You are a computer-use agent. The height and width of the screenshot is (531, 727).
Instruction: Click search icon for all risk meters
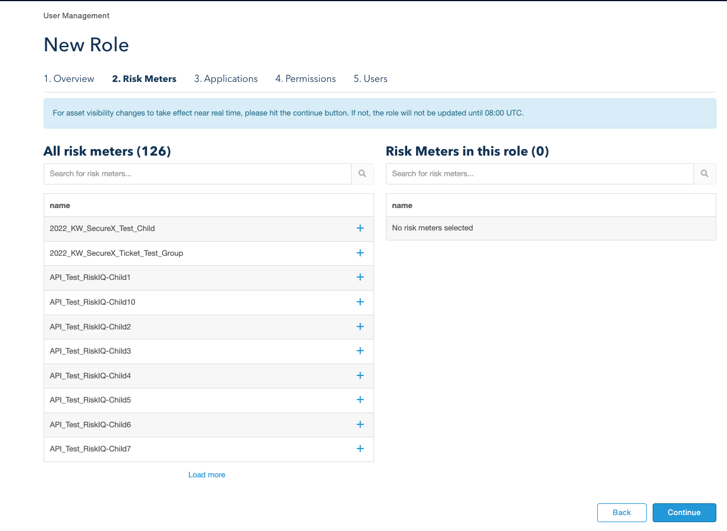coord(362,174)
